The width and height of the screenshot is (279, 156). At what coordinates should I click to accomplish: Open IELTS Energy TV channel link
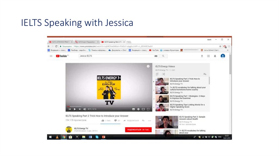point(81,128)
